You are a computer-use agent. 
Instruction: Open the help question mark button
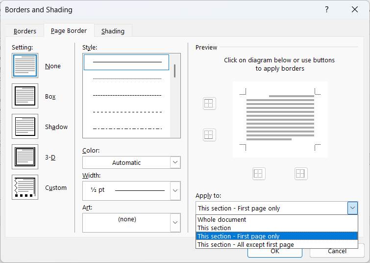tap(326, 9)
